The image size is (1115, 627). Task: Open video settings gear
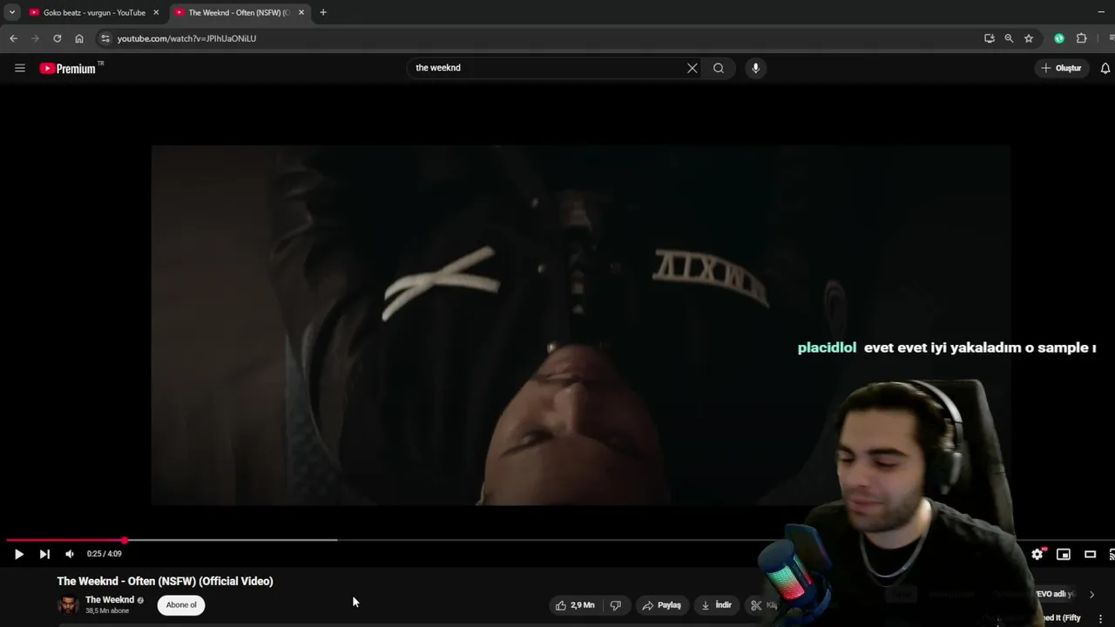(1037, 554)
